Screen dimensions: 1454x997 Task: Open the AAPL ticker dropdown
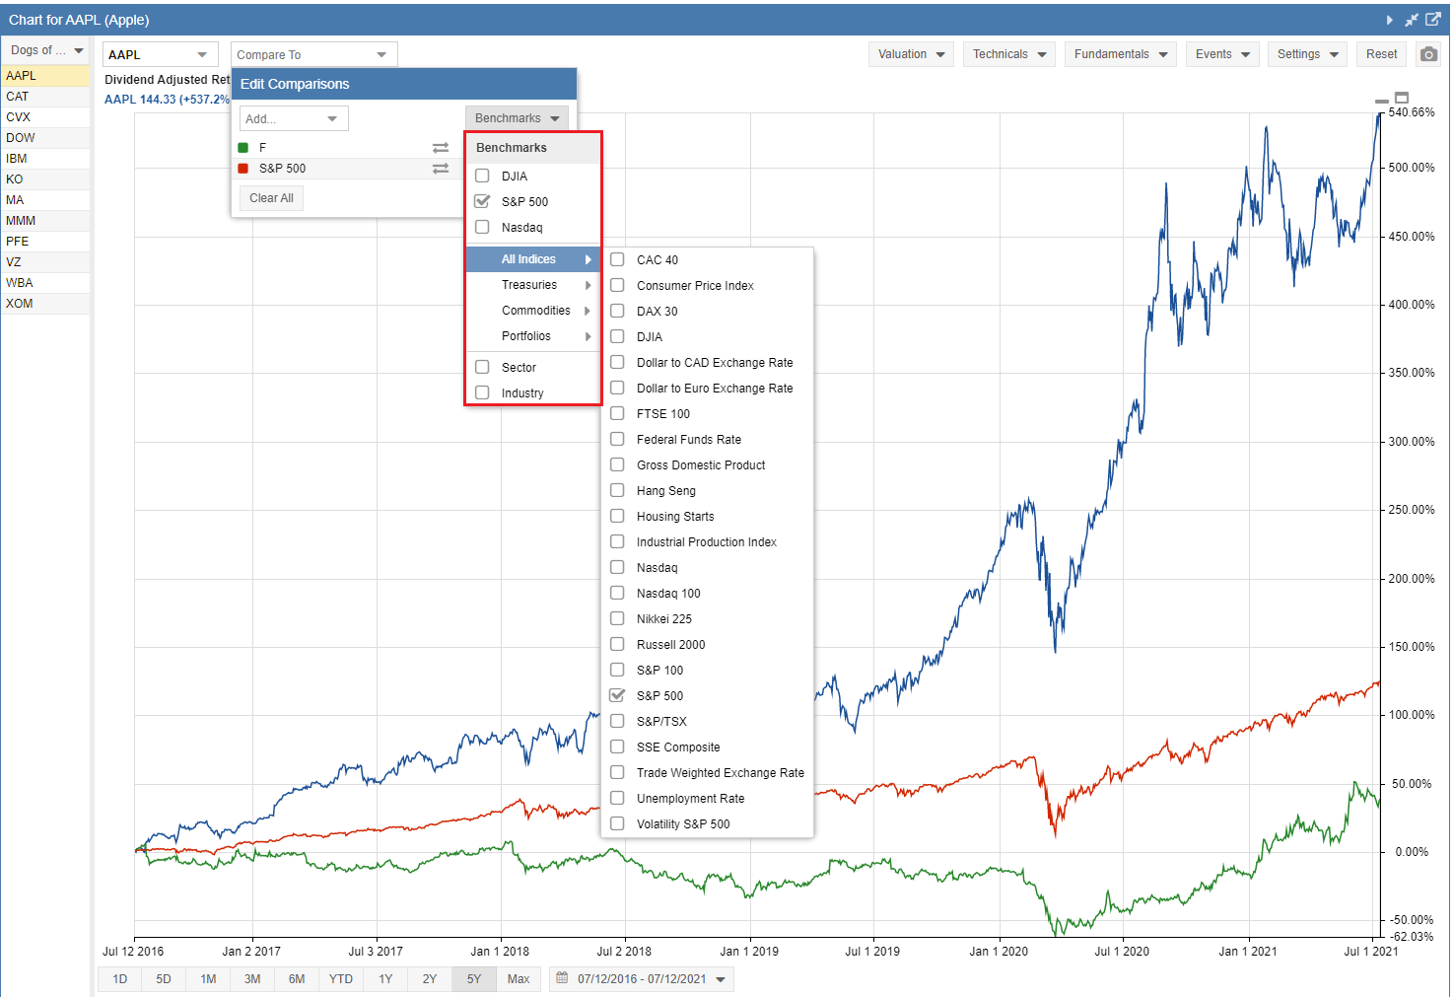[x=160, y=54]
